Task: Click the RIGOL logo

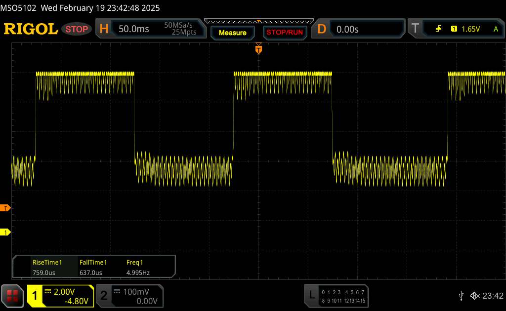Action: [x=31, y=29]
